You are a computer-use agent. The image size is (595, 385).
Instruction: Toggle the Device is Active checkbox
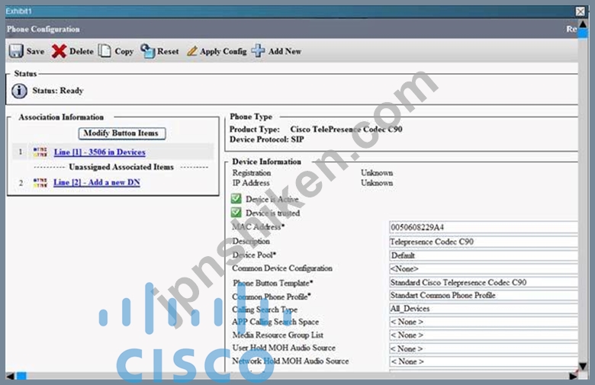[x=236, y=198]
